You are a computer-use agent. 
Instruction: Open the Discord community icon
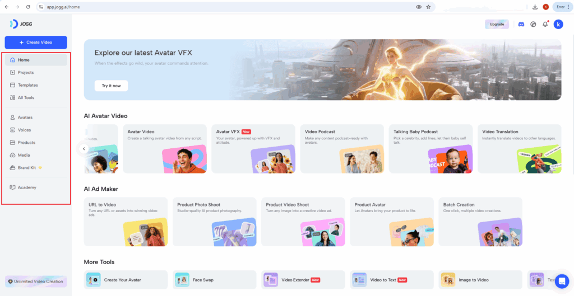pyautogui.click(x=521, y=24)
